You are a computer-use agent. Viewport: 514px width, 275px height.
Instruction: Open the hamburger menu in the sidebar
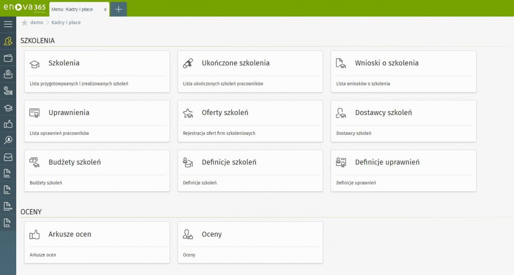coord(8,24)
